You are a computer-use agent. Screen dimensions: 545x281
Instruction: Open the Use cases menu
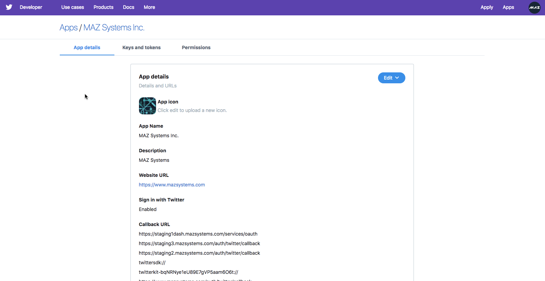[x=72, y=7]
